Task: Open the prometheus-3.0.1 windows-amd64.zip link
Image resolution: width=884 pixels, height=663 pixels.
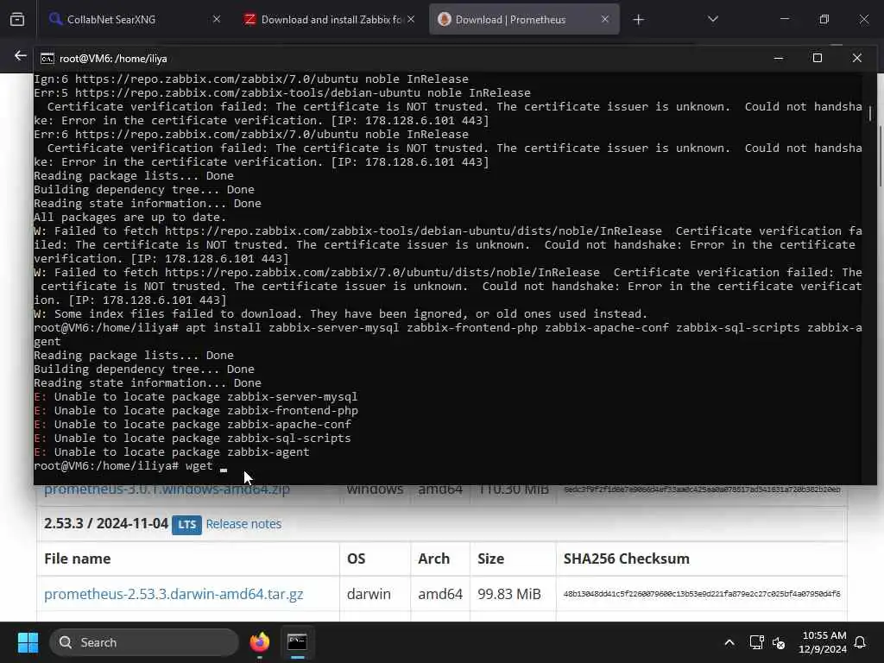Action: (x=167, y=489)
